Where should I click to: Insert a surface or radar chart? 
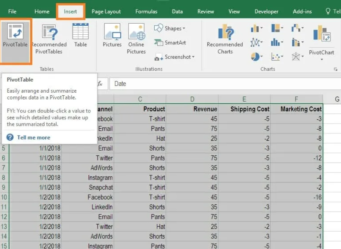click(x=297, y=57)
